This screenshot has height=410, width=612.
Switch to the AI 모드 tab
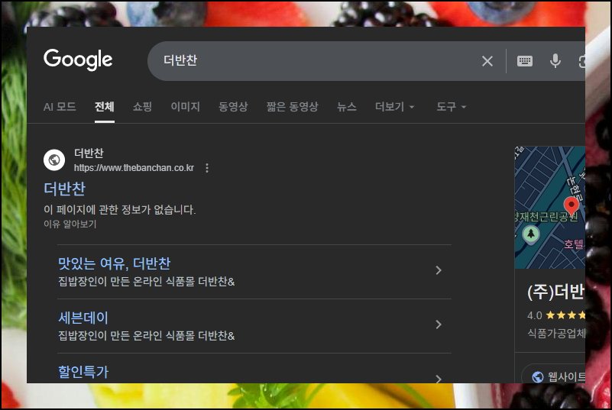pyautogui.click(x=60, y=106)
